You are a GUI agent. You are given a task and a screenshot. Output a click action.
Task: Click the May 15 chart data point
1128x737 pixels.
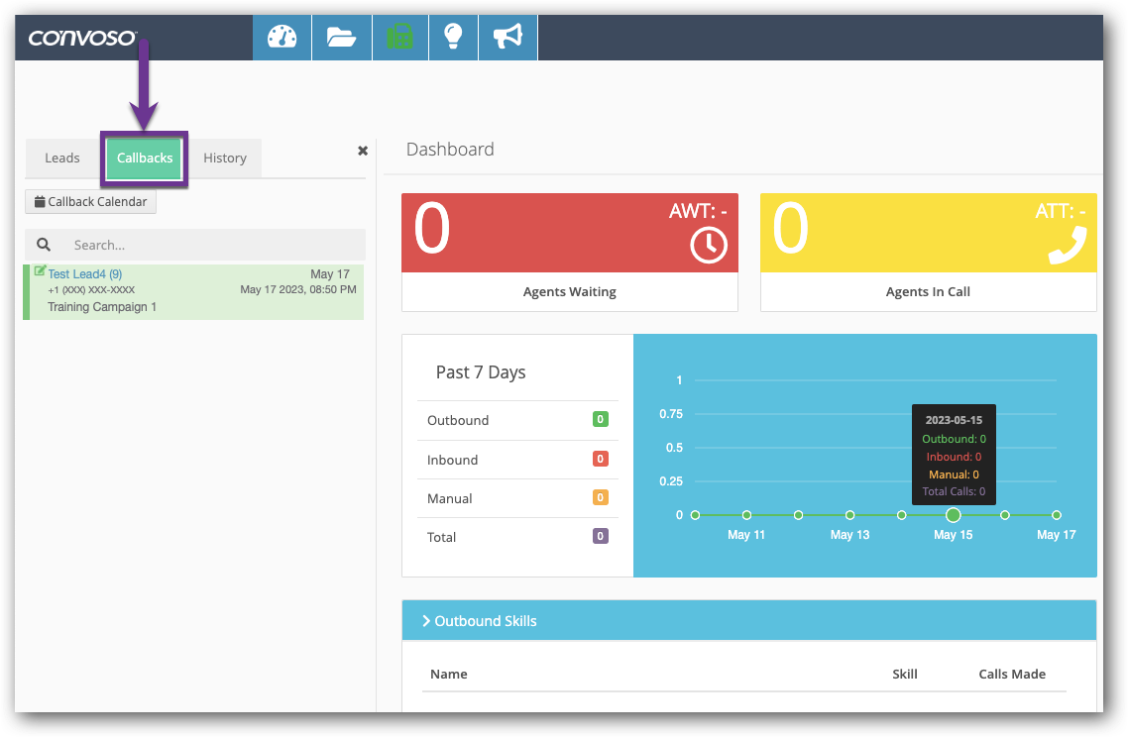tap(954, 515)
